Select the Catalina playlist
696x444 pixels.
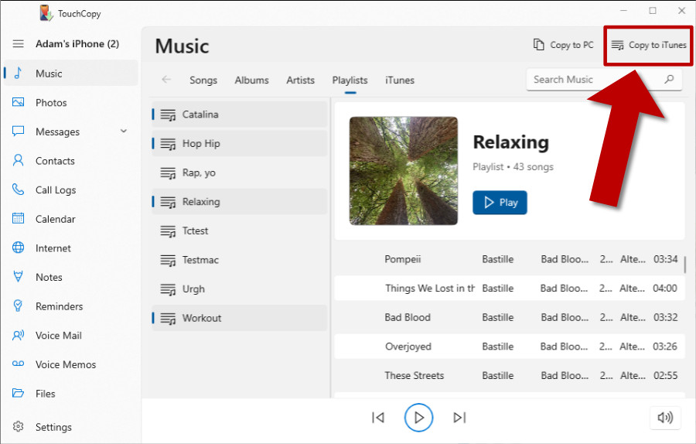[x=239, y=114]
